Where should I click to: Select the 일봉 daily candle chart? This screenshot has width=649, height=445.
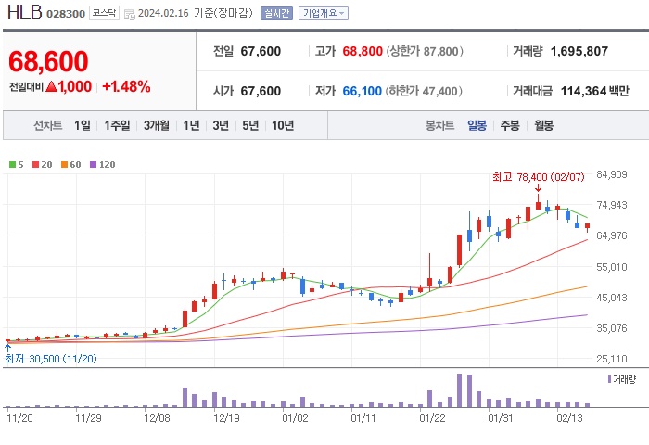[477, 125]
